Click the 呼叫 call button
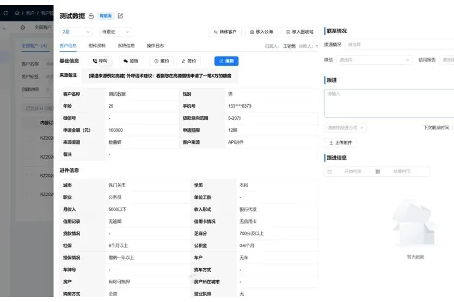 click(100, 61)
